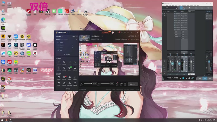Solo the second mixer channel in Studio One

pos(179,61)
